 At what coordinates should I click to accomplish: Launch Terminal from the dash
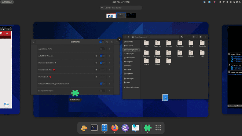click(94, 128)
